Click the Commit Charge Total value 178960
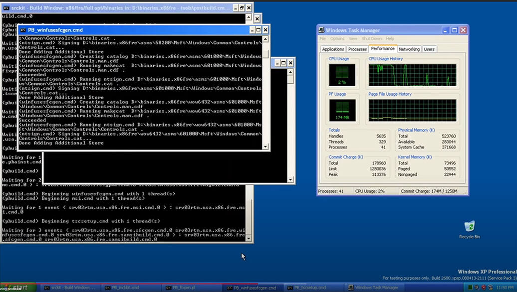 [x=379, y=163]
